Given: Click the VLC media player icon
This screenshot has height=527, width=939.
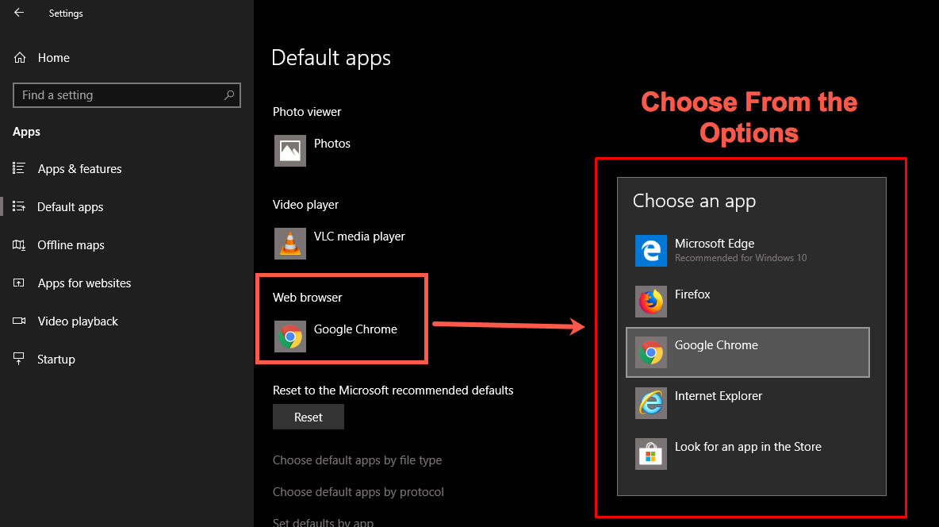Looking at the screenshot, I should pyautogui.click(x=289, y=244).
